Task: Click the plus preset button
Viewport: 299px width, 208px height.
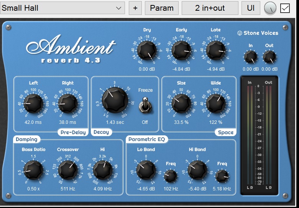Action: click(135, 8)
